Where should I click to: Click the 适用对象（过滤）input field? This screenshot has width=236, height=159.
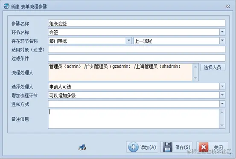[137, 49]
